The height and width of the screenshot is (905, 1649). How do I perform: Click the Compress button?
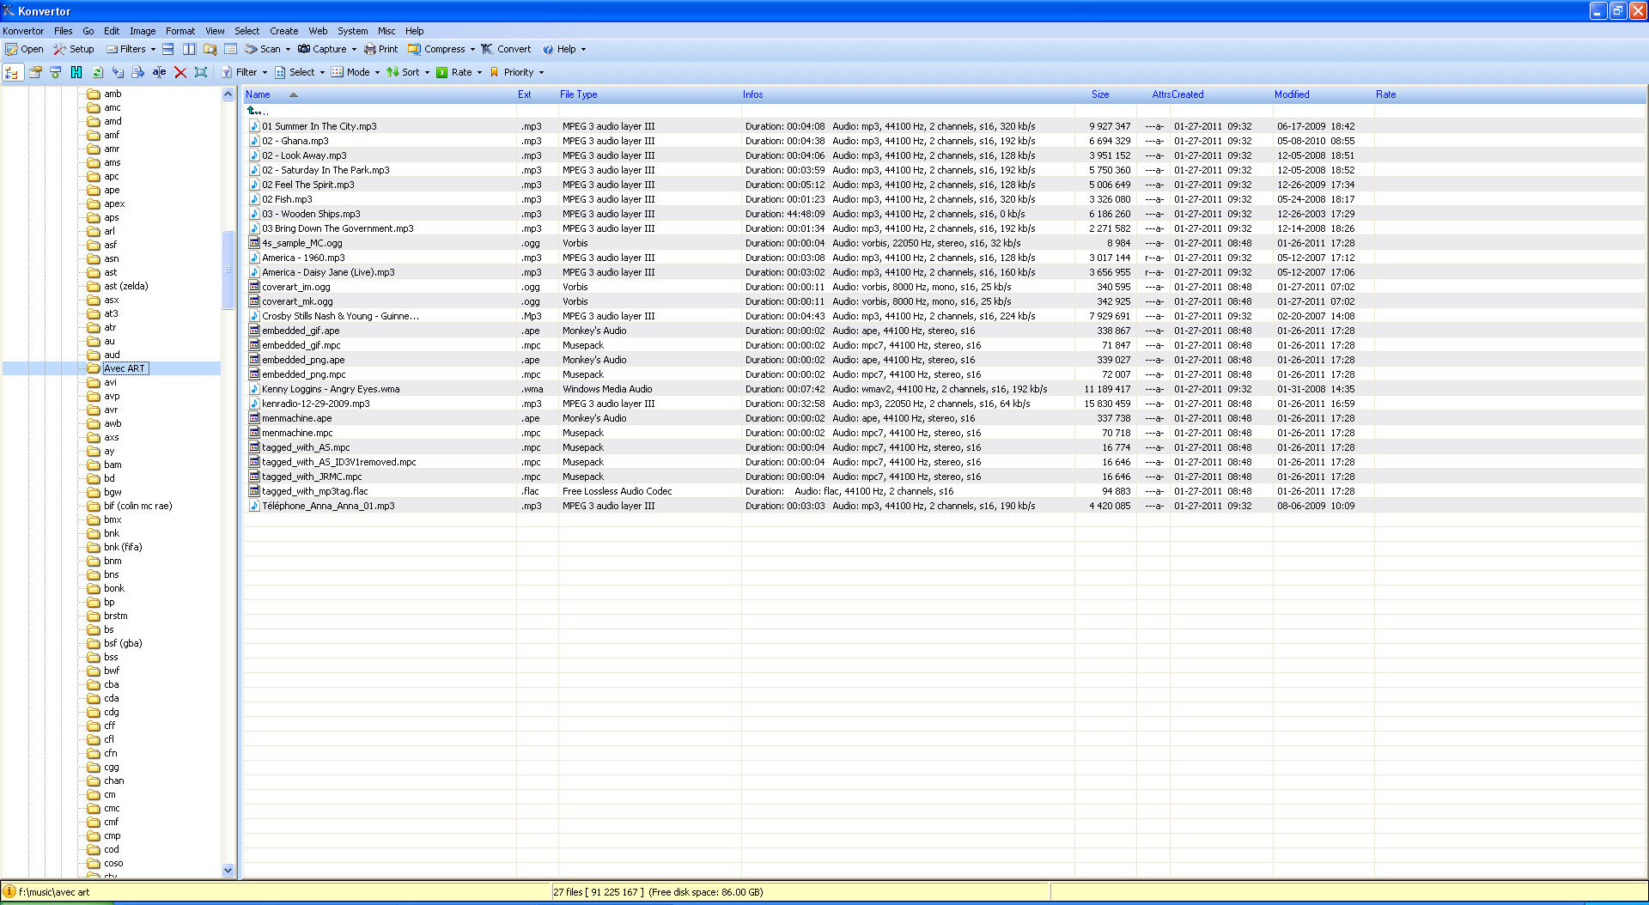click(x=436, y=49)
